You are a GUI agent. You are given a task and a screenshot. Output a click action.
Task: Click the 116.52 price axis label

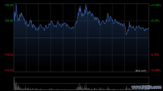pos(9,55)
